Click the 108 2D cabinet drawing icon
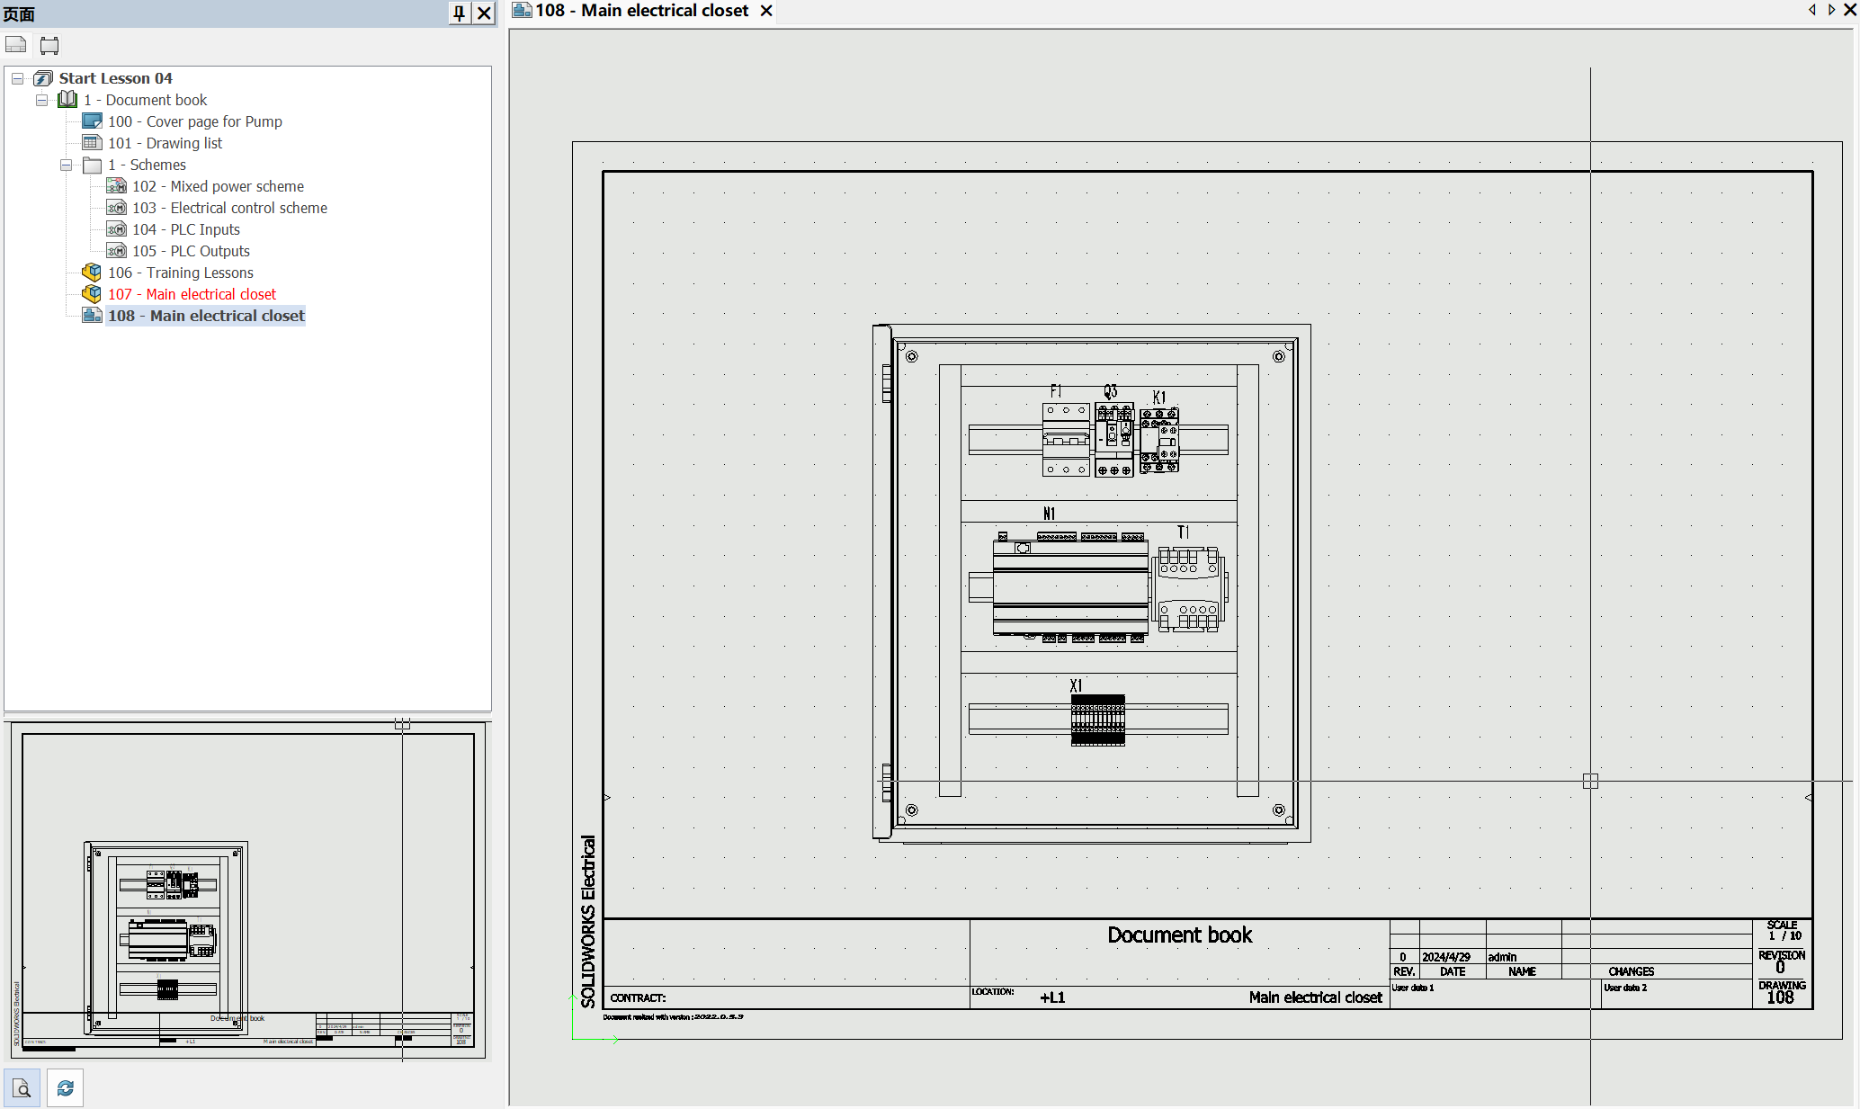1860x1109 pixels. (92, 315)
